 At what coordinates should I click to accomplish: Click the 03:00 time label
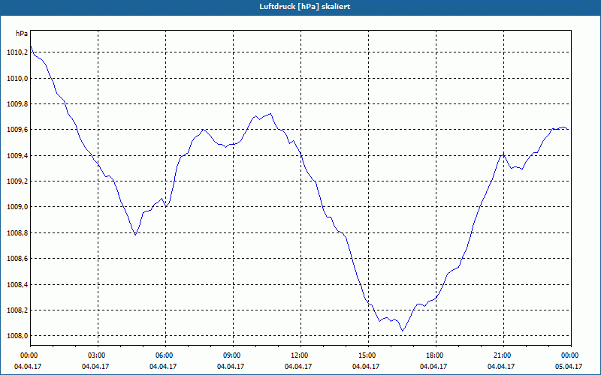point(98,355)
